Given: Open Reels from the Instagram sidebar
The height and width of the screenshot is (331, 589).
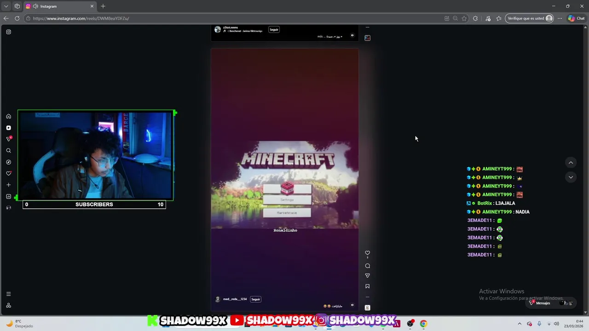Looking at the screenshot, I should 8,128.
